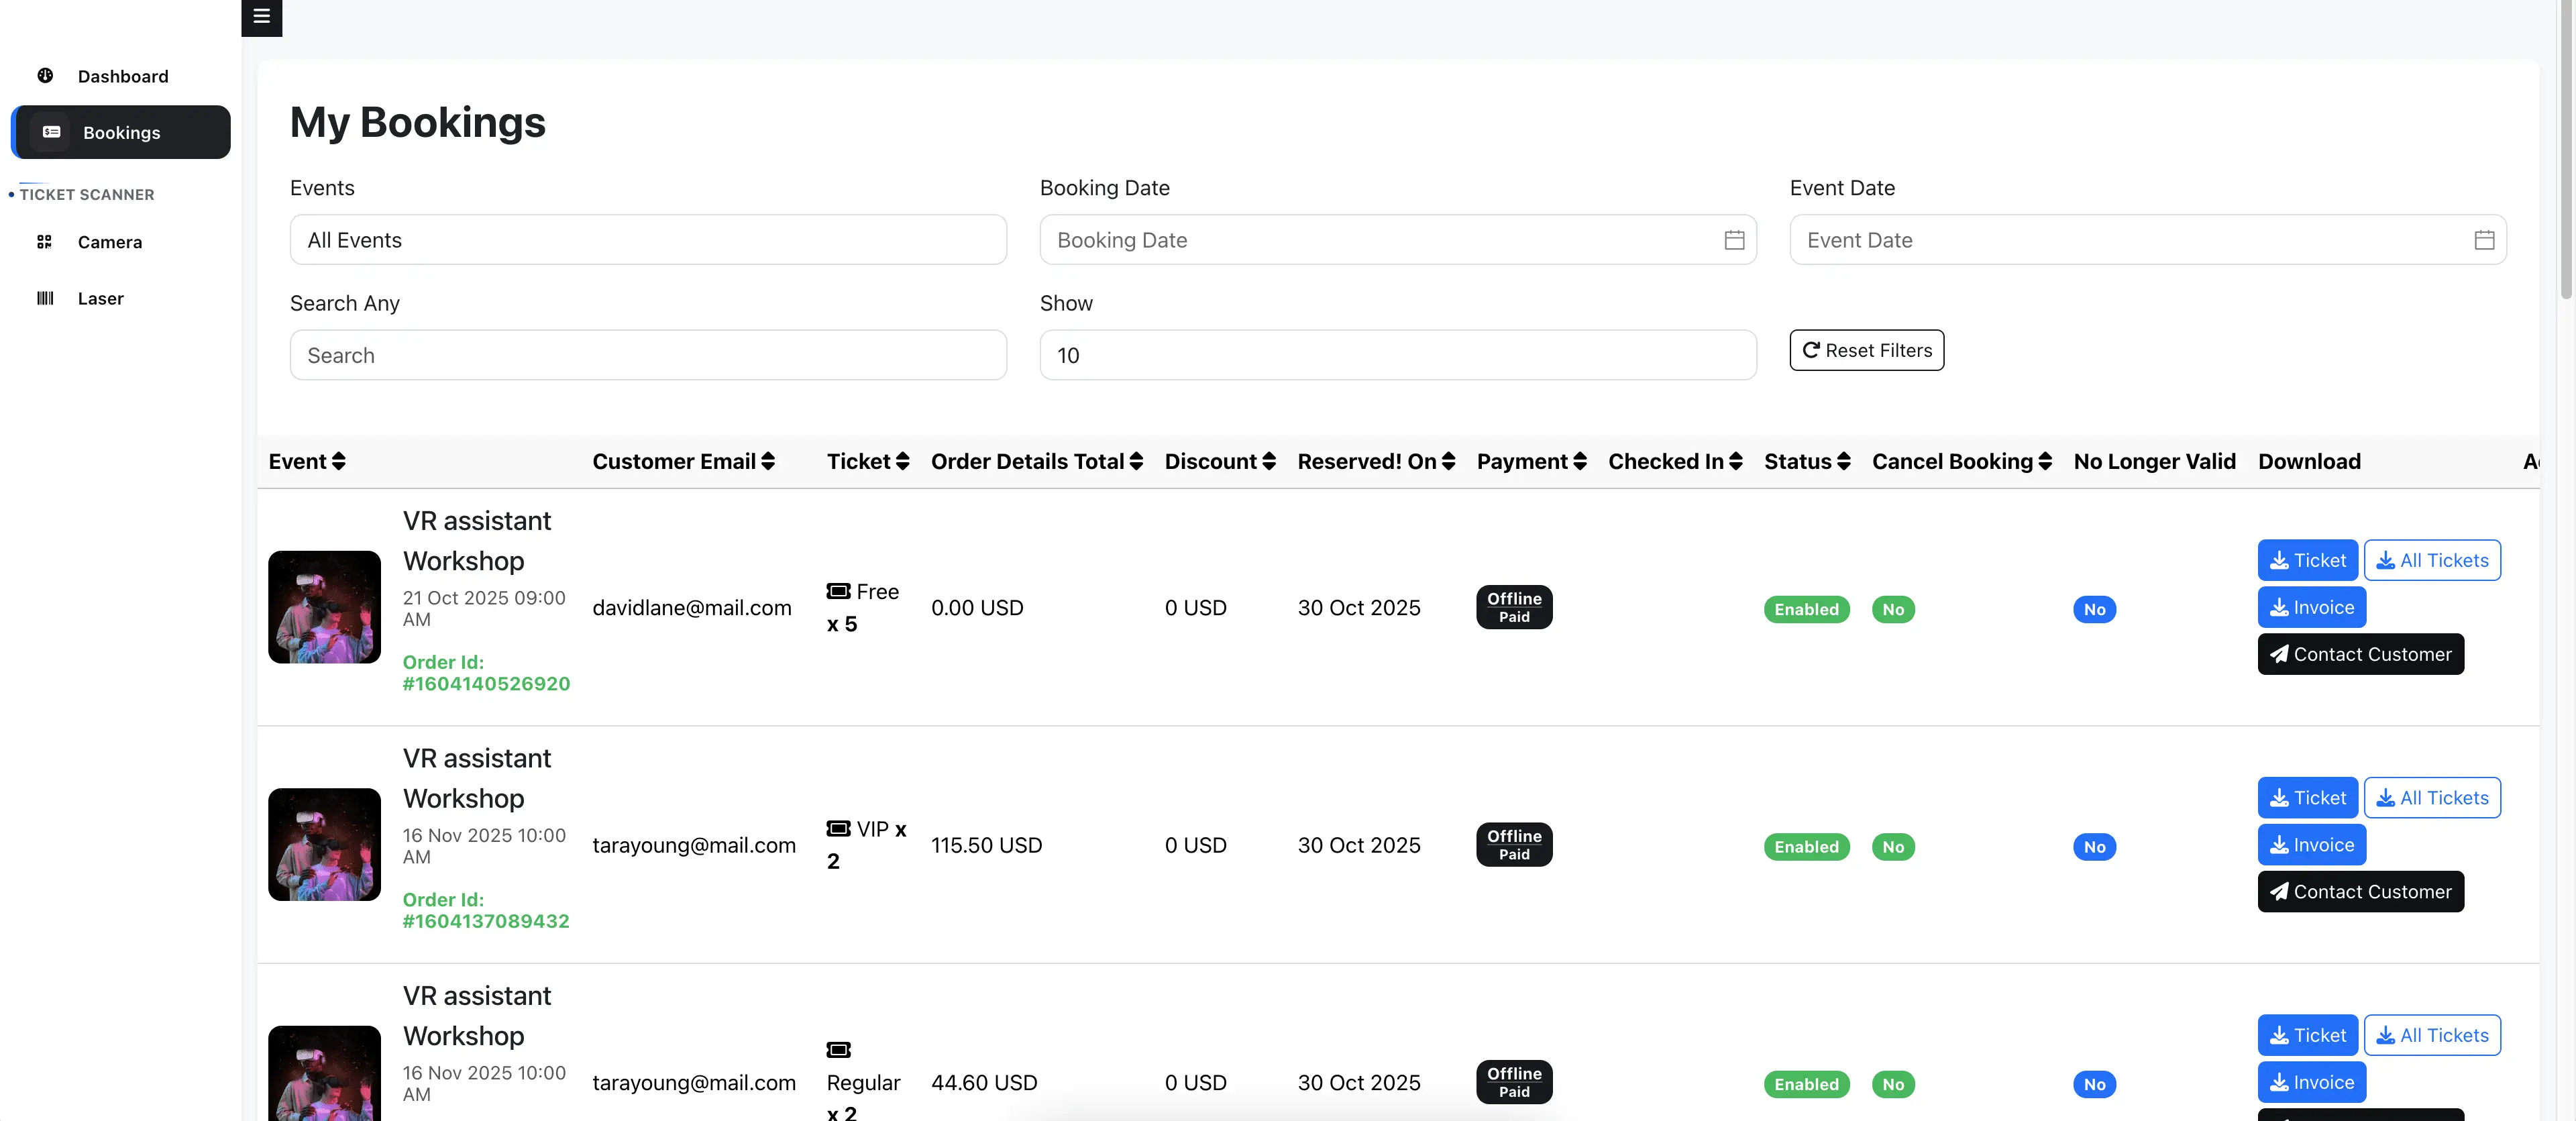Sort by the Payment column arrows

pos(1579,461)
